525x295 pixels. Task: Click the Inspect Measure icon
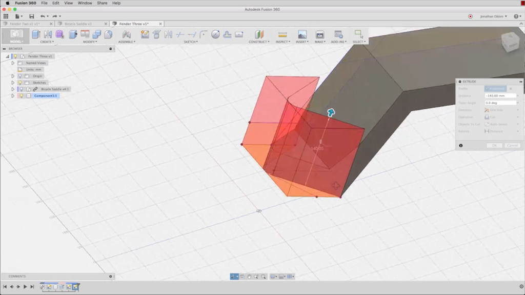282,34
